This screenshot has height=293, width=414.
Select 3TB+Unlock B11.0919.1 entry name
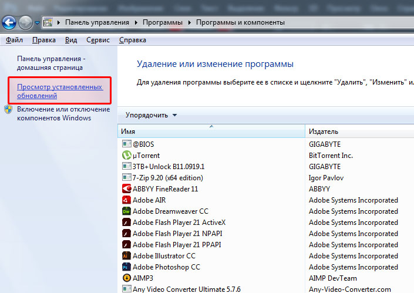(x=169, y=167)
